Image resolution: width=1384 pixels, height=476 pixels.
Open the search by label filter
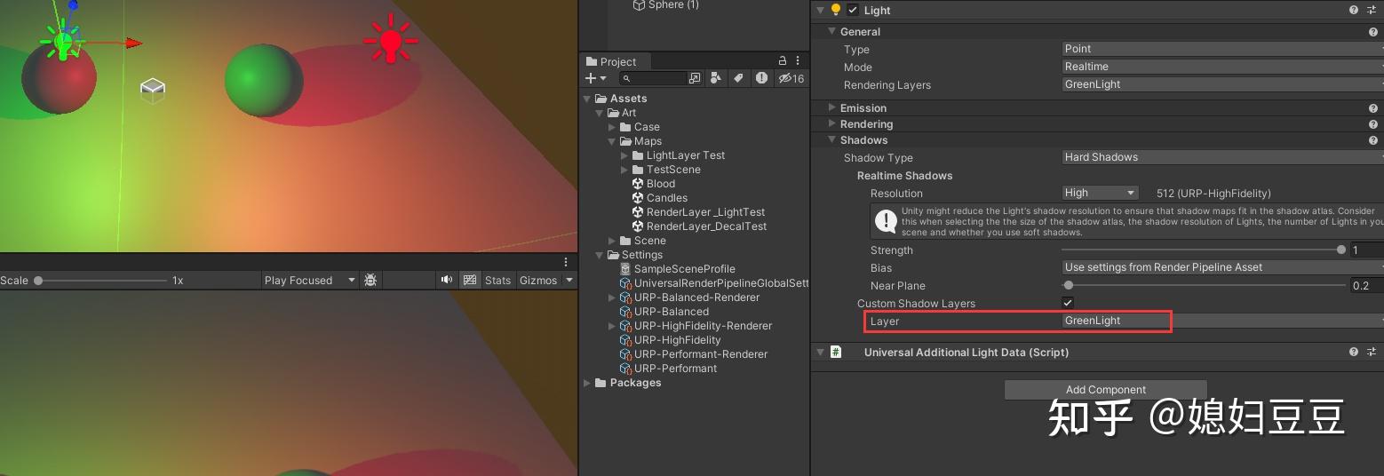tap(738, 78)
